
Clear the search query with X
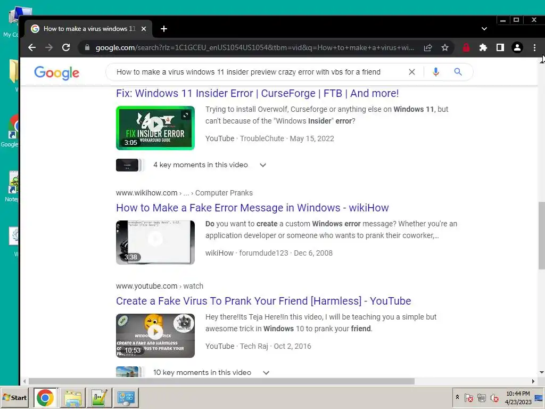(412, 72)
